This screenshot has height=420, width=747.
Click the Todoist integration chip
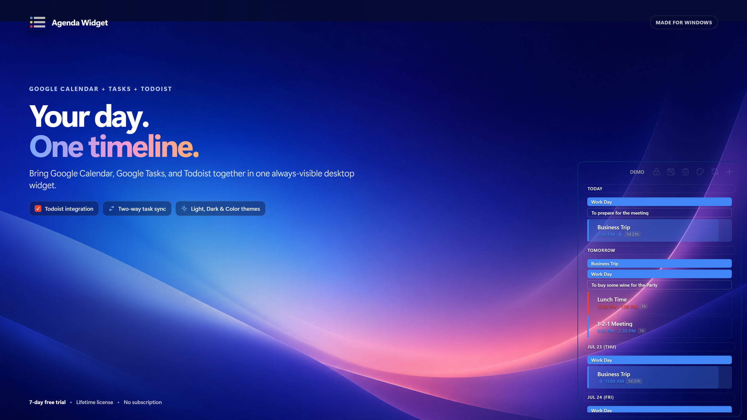(x=64, y=209)
